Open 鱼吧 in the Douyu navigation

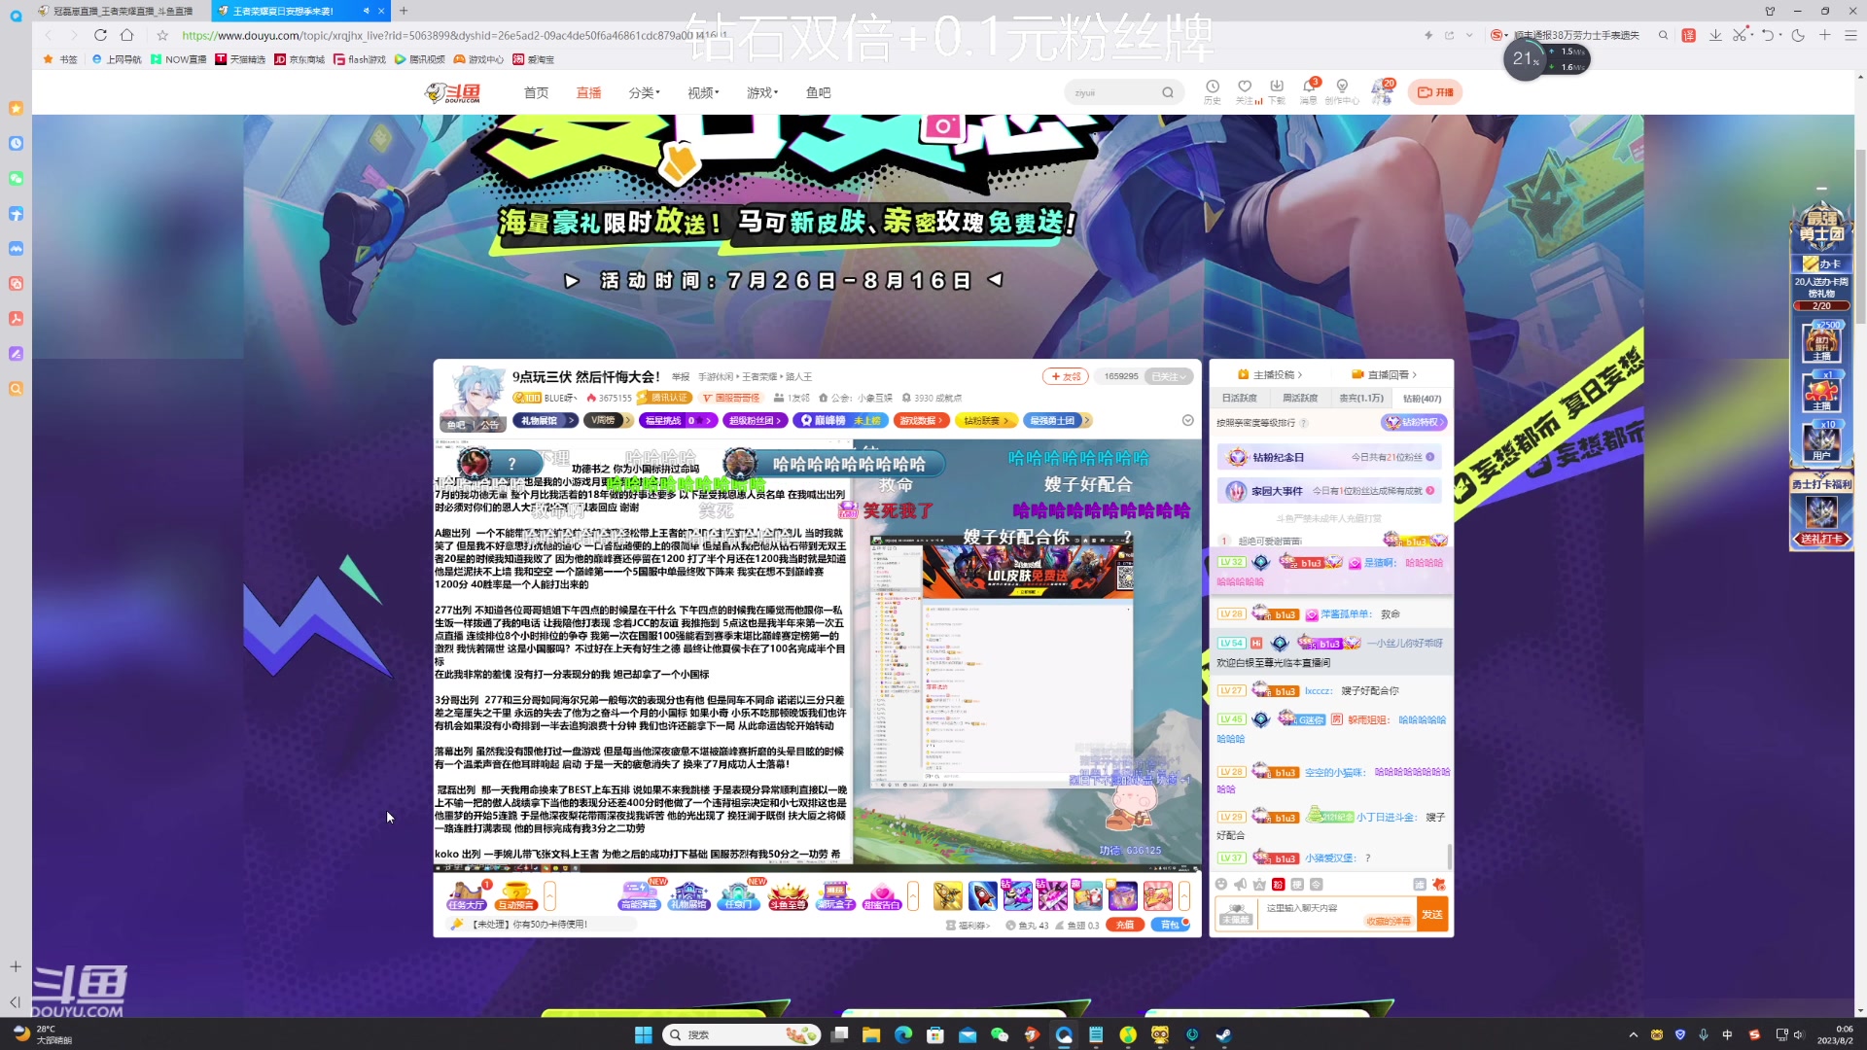pyautogui.click(x=818, y=92)
